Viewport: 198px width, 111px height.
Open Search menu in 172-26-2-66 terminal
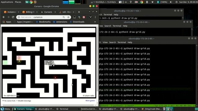(x=108, y=26)
